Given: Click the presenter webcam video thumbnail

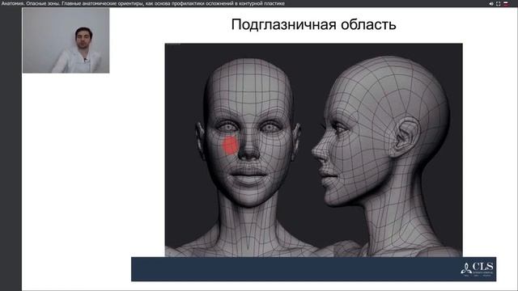Looking at the screenshot, I should pyautogui.click(x=66, y=40).
